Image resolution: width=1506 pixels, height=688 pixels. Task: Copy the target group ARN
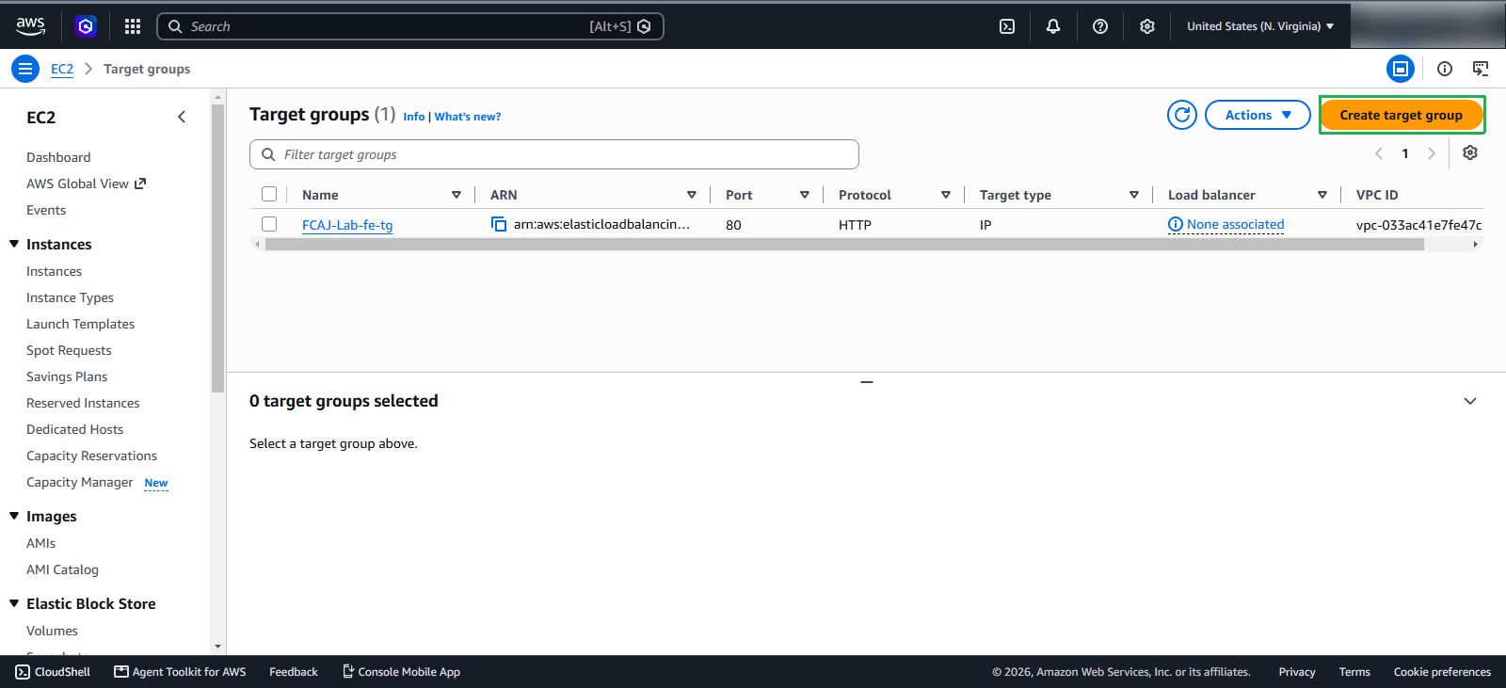(x=499, y=224)
